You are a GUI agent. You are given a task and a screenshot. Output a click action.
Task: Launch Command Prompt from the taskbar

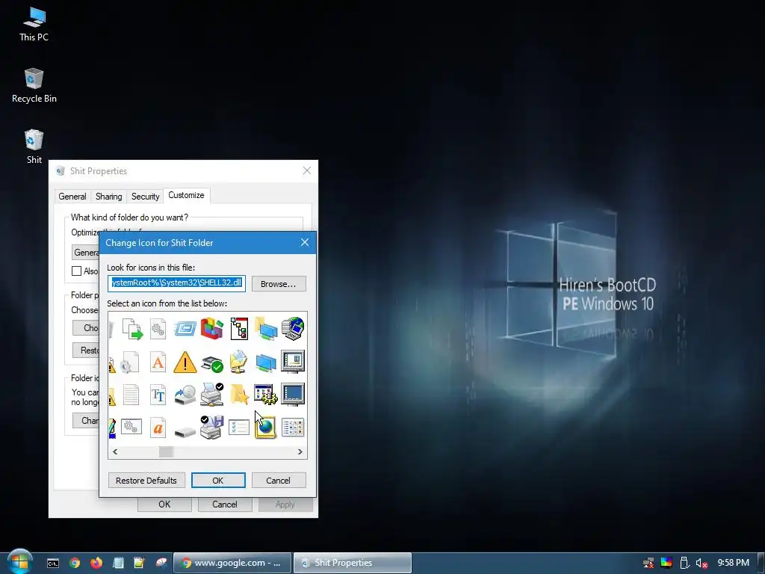tap(53, 564)
